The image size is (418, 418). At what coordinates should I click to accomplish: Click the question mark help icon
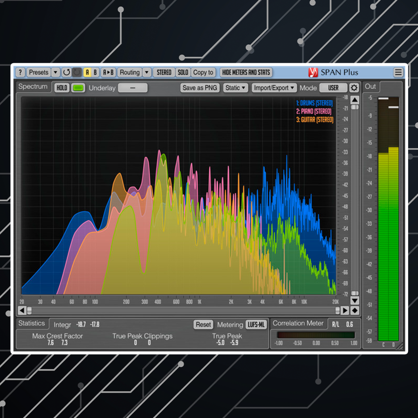point(20,72)
